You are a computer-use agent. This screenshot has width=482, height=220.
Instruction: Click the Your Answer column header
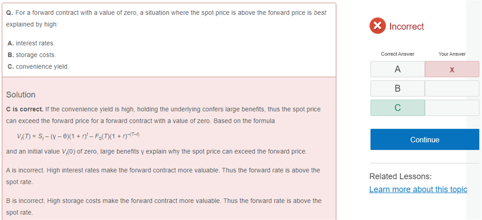452,54
